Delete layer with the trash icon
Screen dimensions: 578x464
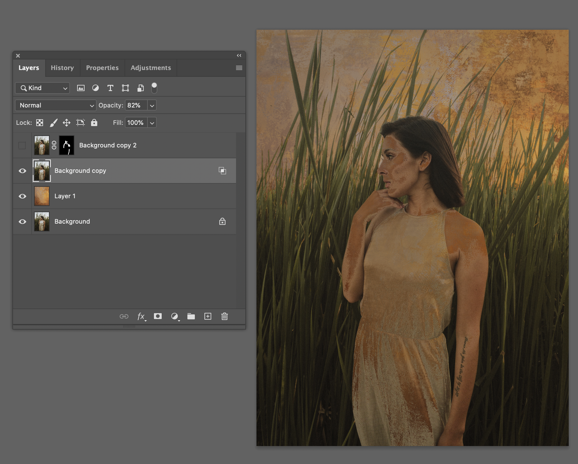(x=225, y=316)
